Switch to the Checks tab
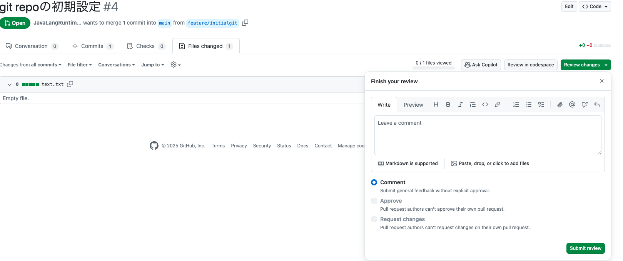The width and height of the screenshot is (623, 261). point(146,46)
